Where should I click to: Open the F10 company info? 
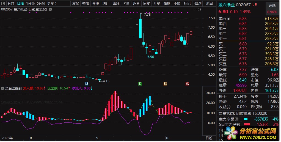pyautogui.click(x=126, y=3)
